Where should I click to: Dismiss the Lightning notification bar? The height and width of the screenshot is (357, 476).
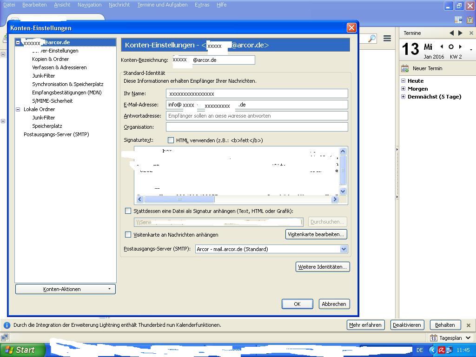coord(469,325)
